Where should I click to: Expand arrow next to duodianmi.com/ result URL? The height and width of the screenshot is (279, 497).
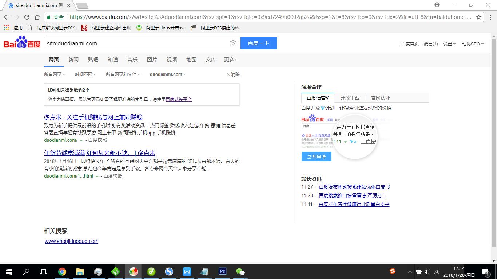point(81,140)
